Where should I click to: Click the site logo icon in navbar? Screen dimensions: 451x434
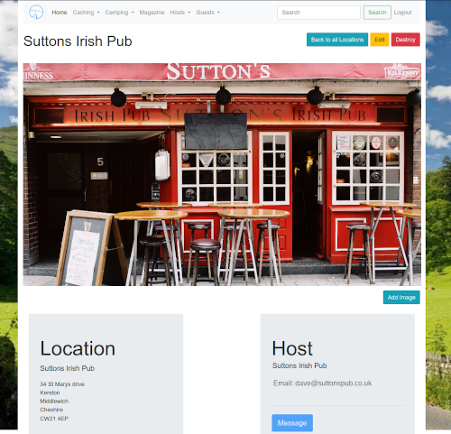[x=36, y=13]
